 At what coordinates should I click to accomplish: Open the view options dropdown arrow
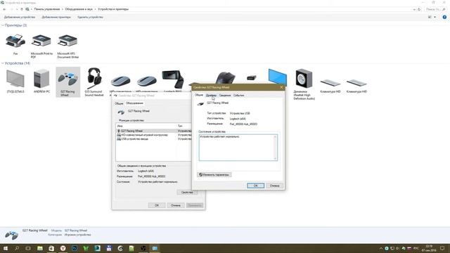[435, 17]
